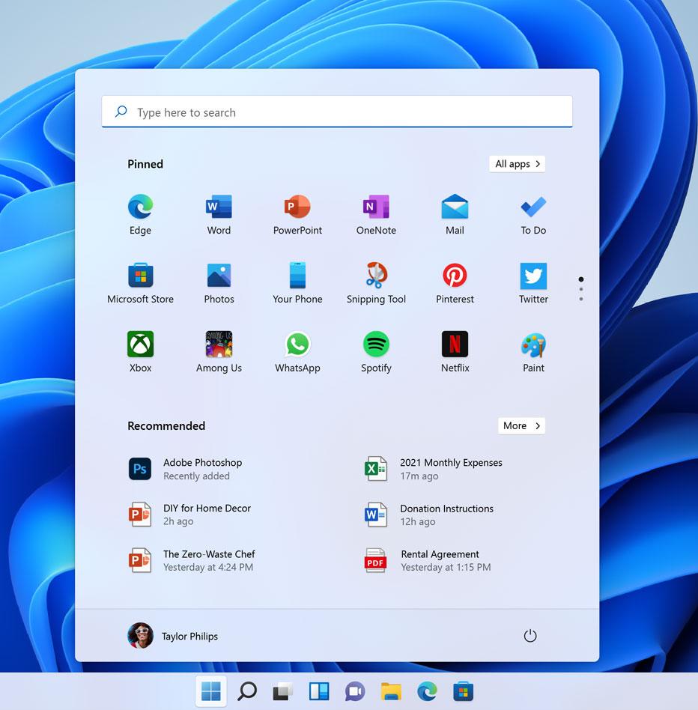Open WhatsApp from pinned apps
The height and width of the screenshot is (710, 698).
(x=297, y=352)
